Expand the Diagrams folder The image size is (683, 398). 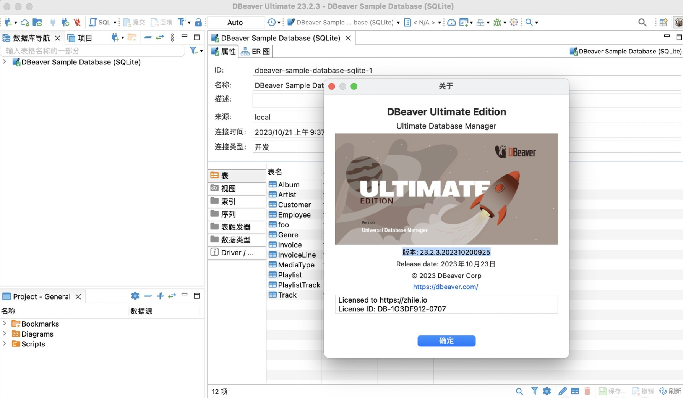coord(5,334)
